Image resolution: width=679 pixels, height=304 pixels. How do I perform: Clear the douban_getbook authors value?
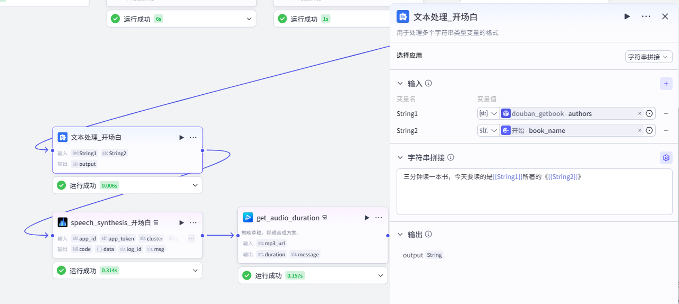click(x=639, y=113)
